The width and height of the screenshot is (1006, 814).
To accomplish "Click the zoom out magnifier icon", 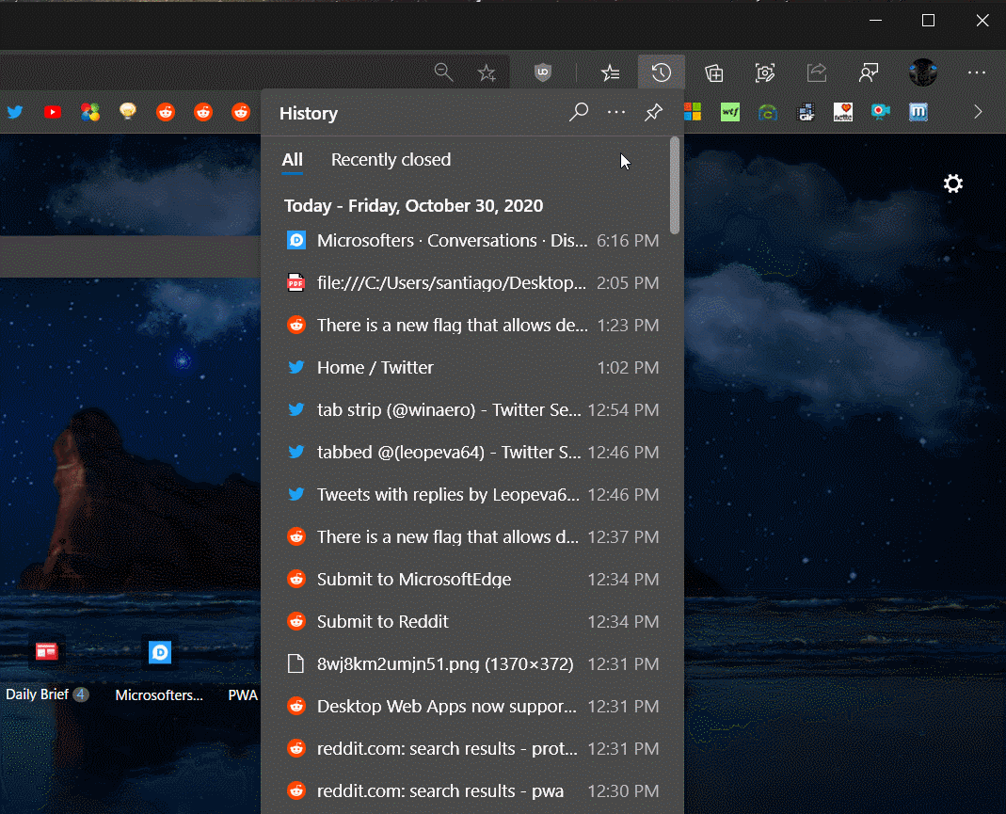I will pyautogui.click(x=443, y=72).
